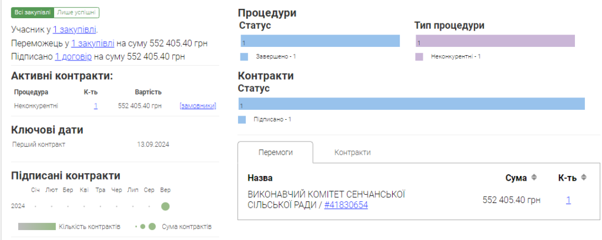
Task: Select the Всі закупівлі toggle
Action: click(x=32, y=13)
